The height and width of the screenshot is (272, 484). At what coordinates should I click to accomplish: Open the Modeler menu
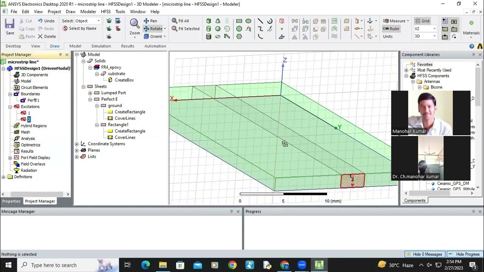[88, 12]
